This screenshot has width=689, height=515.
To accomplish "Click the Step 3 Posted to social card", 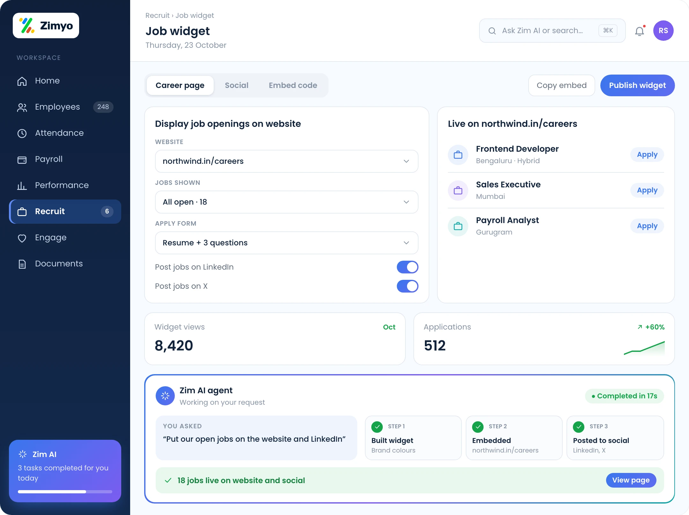I will pyautogui.click(x=615, y=438).
